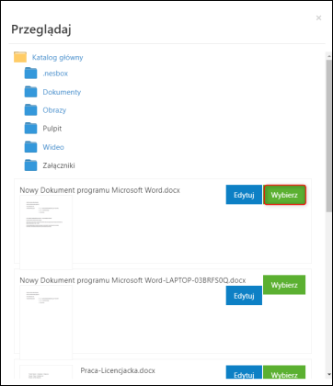The height and width of the screenshot is (386, 333).
Task: Click the Pulpit folder icon
Action: click(x=30, y=129)
